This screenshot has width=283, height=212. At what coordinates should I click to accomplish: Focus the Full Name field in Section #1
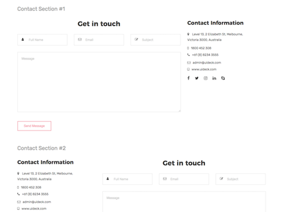click(46, 40)
